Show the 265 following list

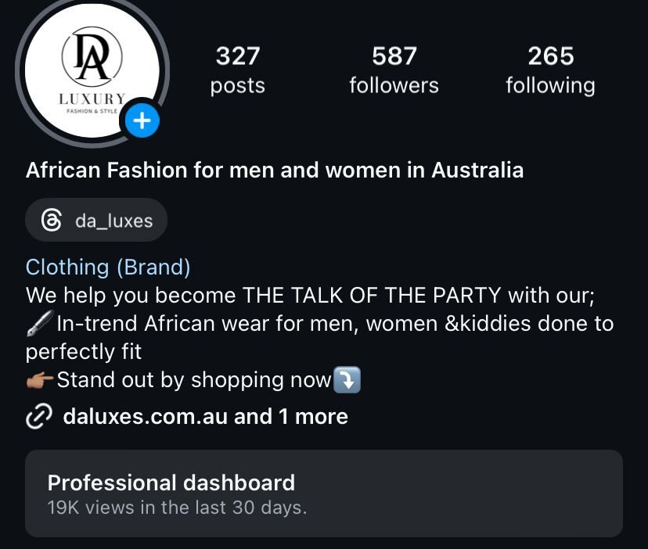point(550,70)
